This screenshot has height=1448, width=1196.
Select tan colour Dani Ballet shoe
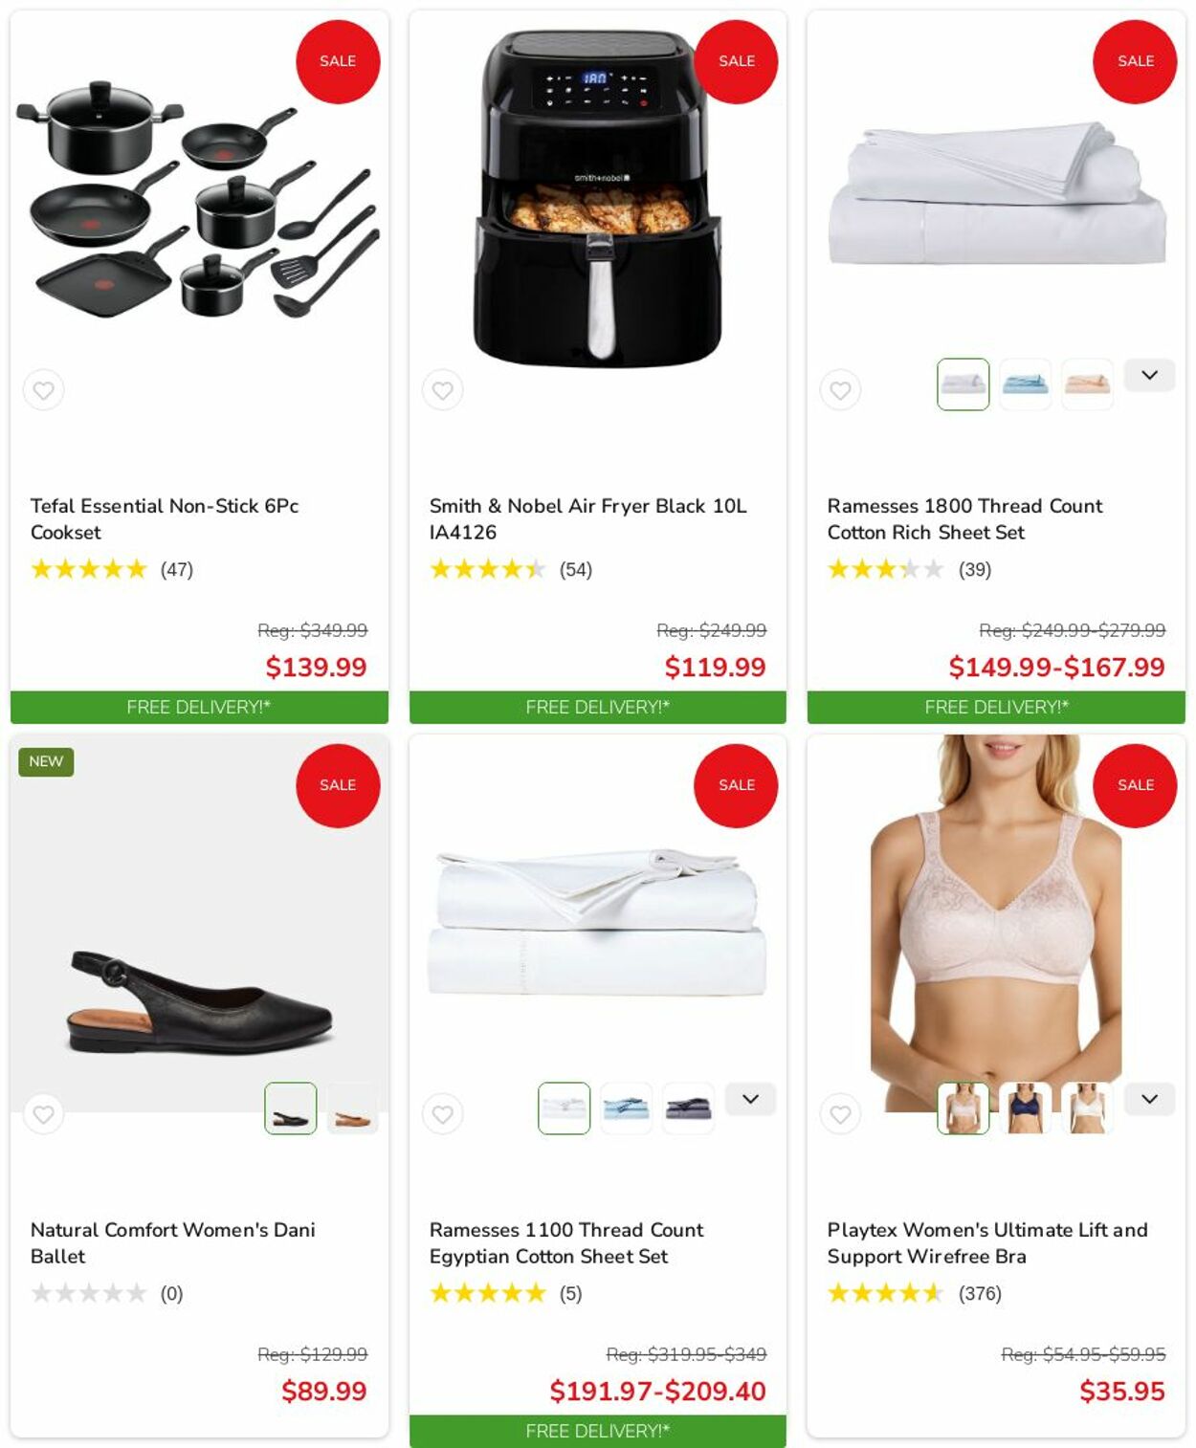coord(352,1108)
